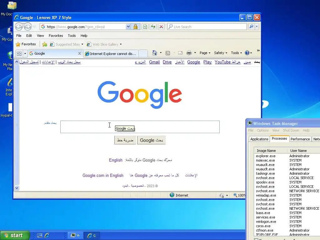Sort by User Name column header
This screenshot has width=320, height=240.
pos(303,151)
